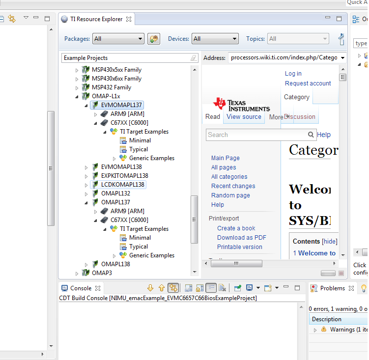
Task: Select the EXPKITOMAPL138 tree item
Action: coord(124,176)
